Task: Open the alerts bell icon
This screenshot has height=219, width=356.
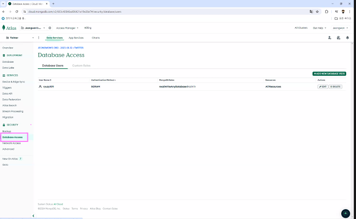Action: [x=347, y=38]
